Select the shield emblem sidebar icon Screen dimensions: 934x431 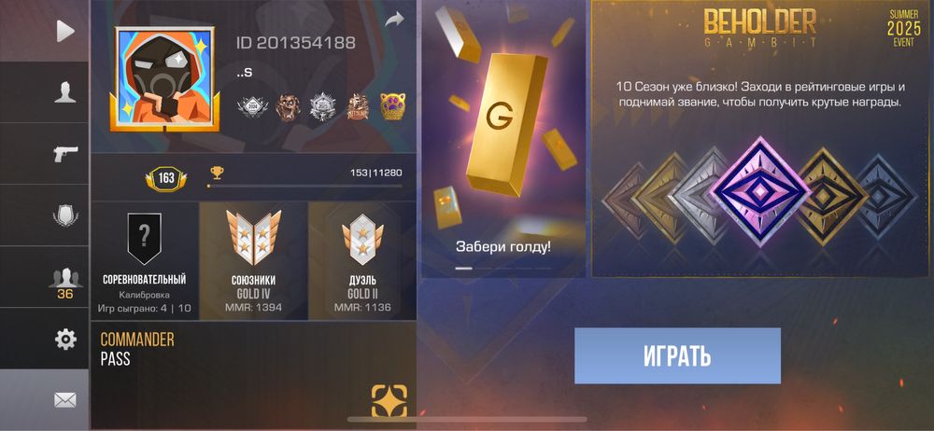(65, 215)
